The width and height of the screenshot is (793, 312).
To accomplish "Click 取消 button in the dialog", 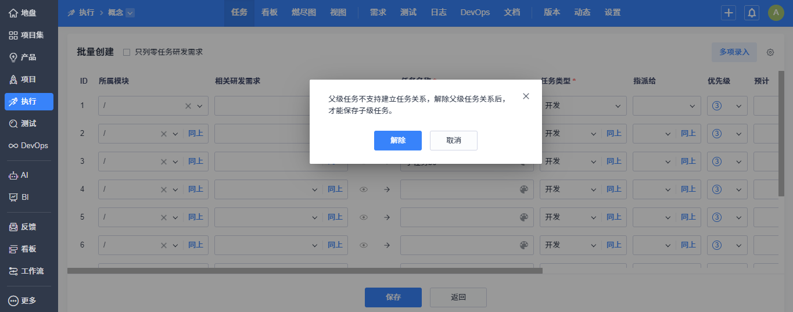I will 454,141.
